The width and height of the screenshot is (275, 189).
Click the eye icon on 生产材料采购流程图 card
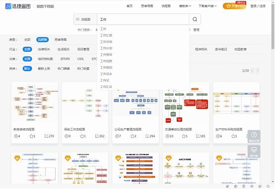218,136
